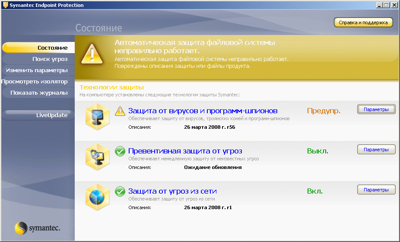Open Параметры for Превентивная защита от угроз
The image size is (400, 242).
click(x=376, y=150)
